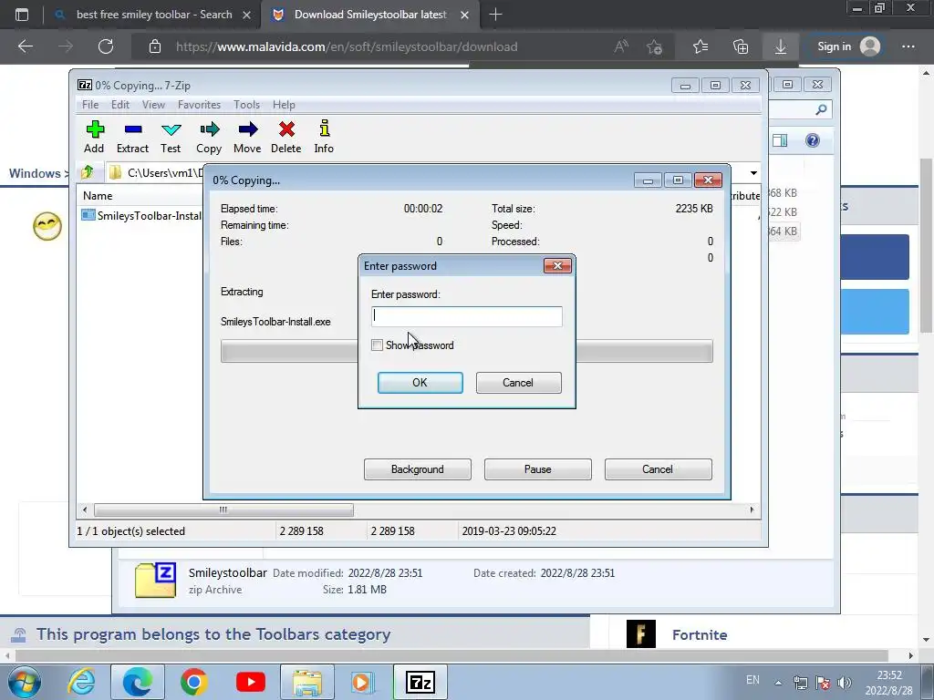
Task: Open Collections icon in Edge
Action: [x=741, y=46]
